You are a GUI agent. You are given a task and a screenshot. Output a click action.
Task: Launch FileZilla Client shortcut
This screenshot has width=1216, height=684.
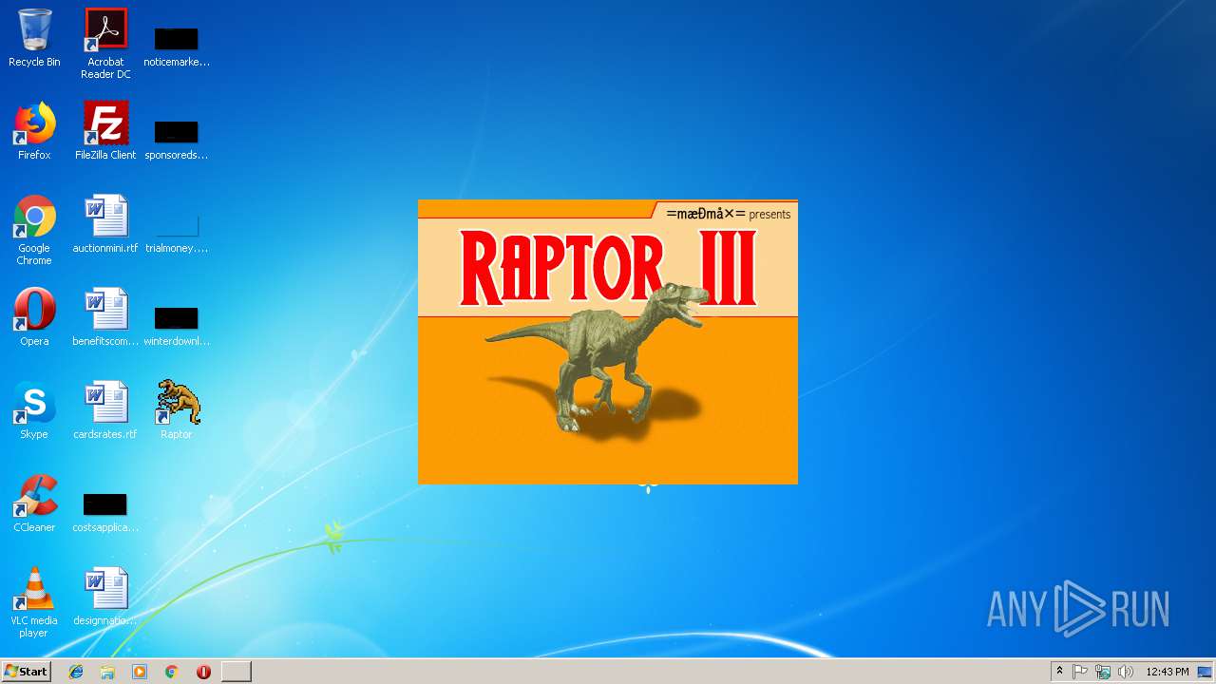(x=105, y=131)
